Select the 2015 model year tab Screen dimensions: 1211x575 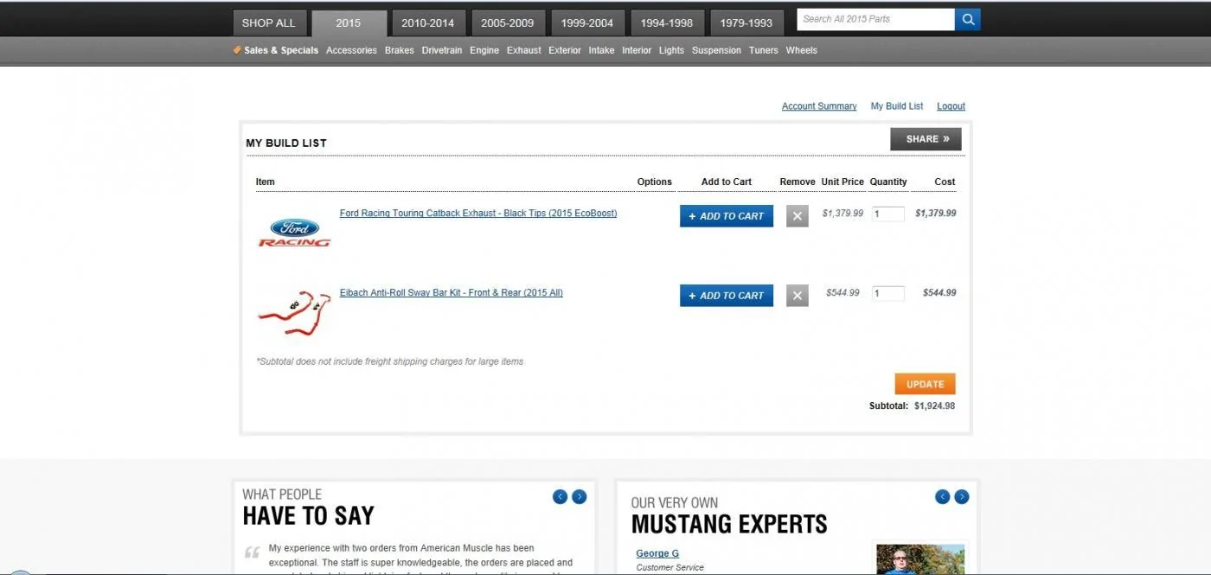point(349,23)
